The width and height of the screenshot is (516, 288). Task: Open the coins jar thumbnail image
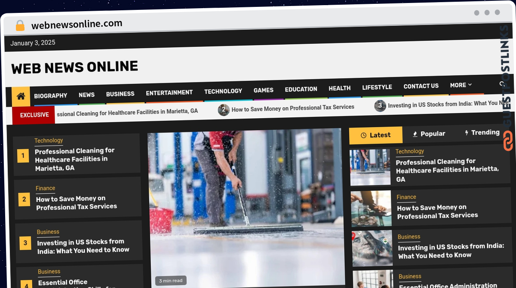pos(371,208)
